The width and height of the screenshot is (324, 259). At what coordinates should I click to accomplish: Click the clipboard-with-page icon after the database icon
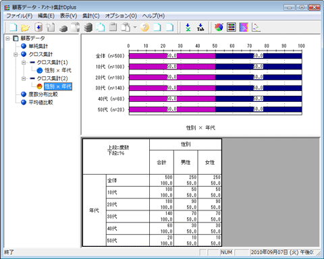51,28
